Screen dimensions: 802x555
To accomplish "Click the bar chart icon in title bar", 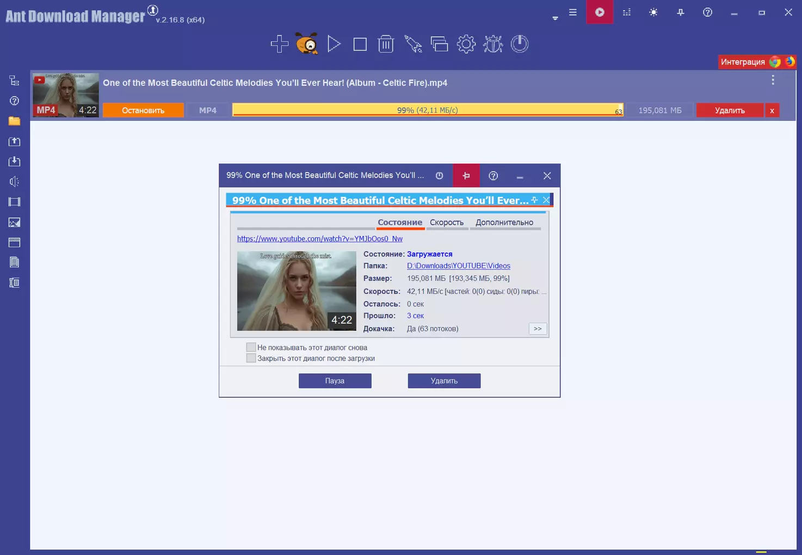I will 627,12.
